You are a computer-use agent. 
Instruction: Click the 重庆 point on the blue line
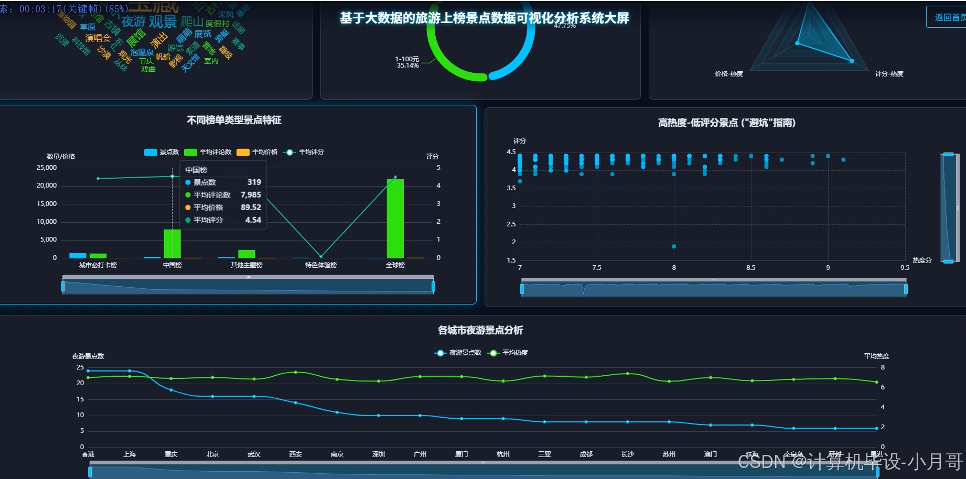(171, 390)
